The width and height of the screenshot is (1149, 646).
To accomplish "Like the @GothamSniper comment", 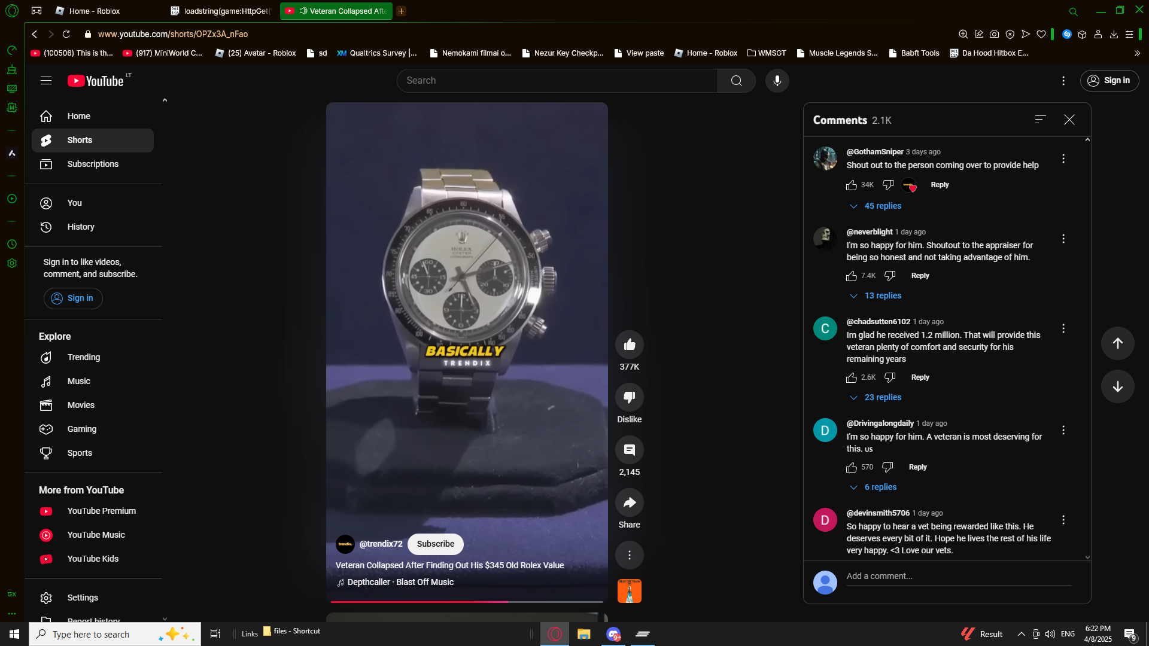I will tap(852, 185).
